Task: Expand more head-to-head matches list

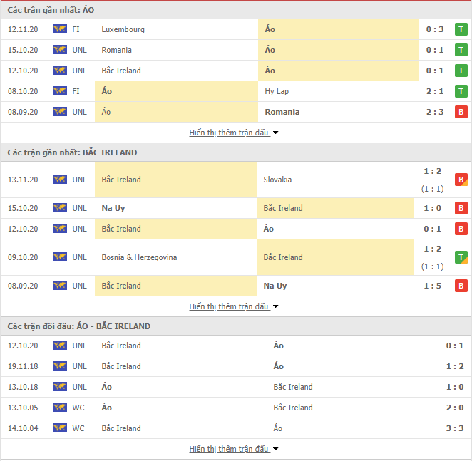Action: (234, 449)
